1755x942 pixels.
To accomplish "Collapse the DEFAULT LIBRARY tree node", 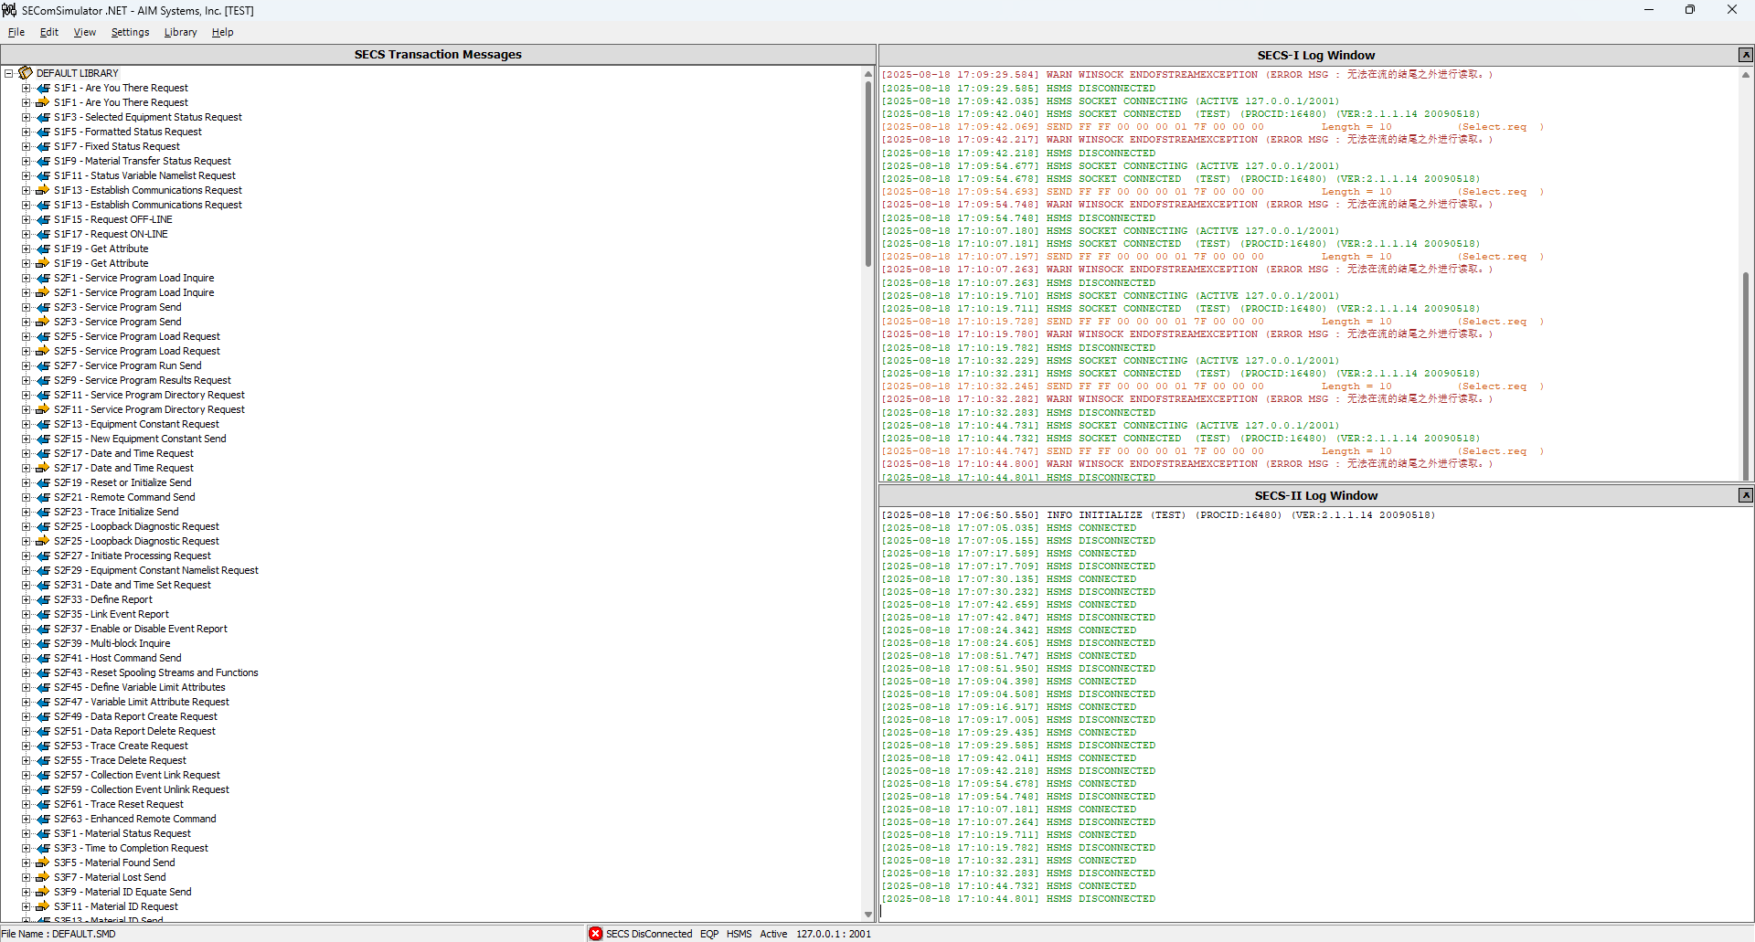I will click(x=8, y=73).
